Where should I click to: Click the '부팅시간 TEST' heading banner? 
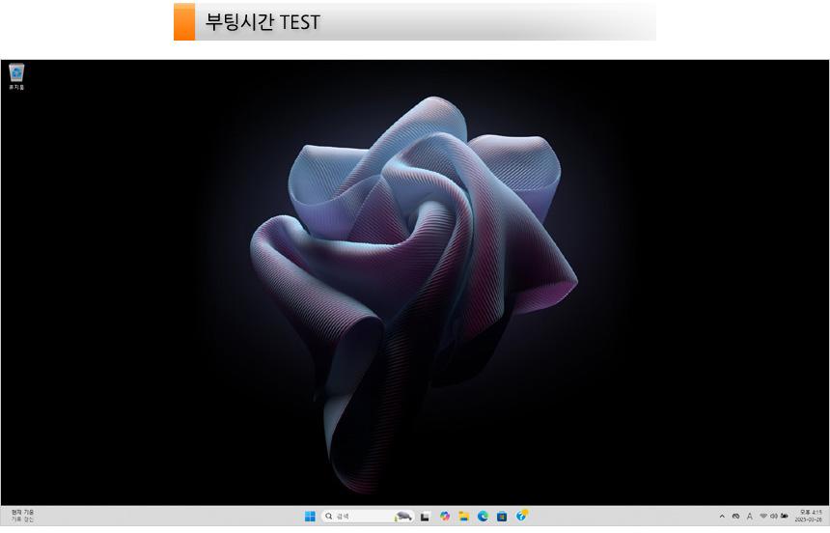coord(415,21)
